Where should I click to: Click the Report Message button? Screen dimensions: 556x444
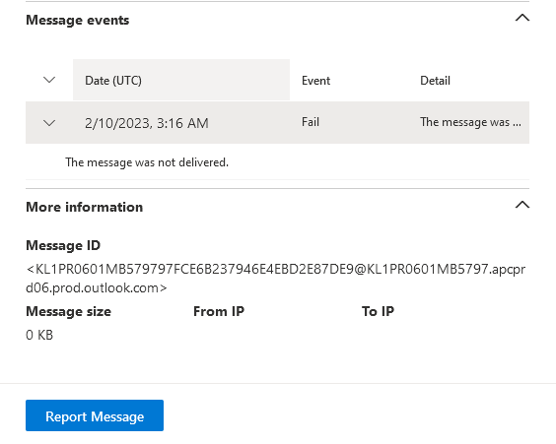pos(95,415)
